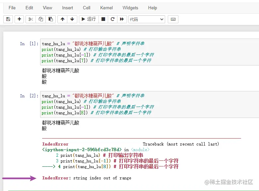Restart and run all with fast-forward icon

pyautogui.click(x=122, y=19)
